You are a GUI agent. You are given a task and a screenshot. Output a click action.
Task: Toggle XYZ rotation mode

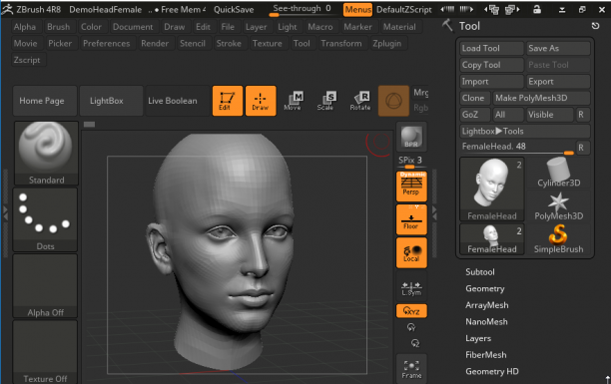coord(411,311)
